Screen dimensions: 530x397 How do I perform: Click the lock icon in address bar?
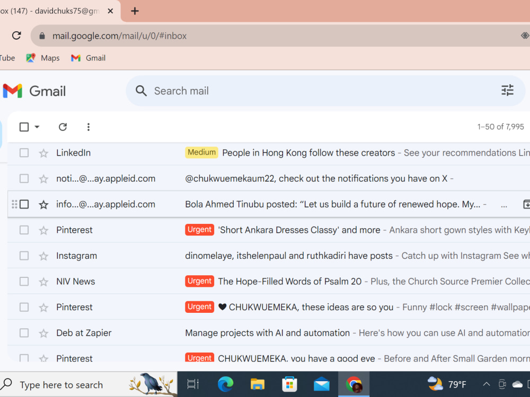[42, 36]
